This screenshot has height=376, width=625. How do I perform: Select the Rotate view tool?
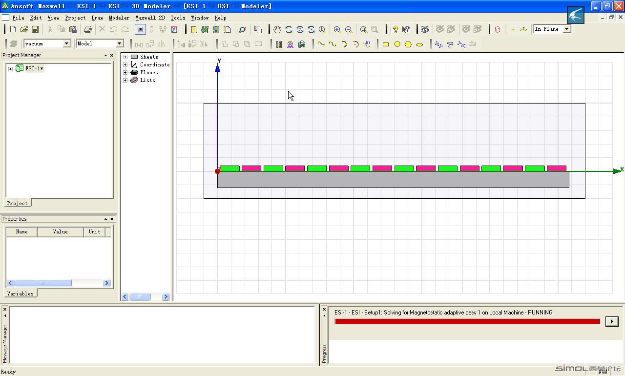click(x=289, y=29)
